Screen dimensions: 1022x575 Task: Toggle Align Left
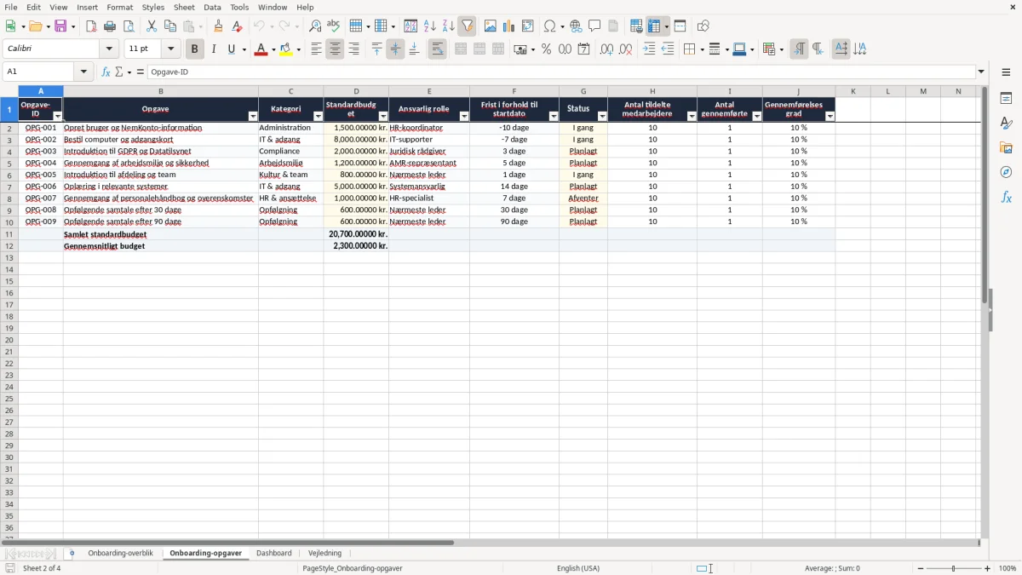point(316,49)
